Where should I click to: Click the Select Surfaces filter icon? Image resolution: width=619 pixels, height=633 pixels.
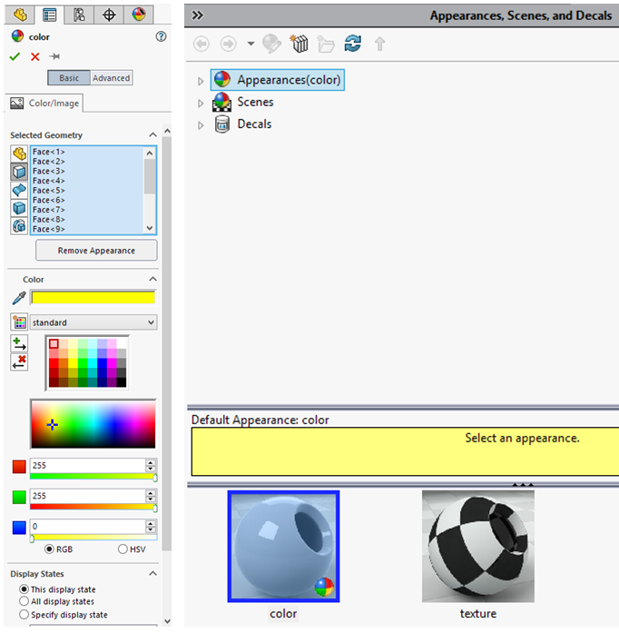(19, 190)
